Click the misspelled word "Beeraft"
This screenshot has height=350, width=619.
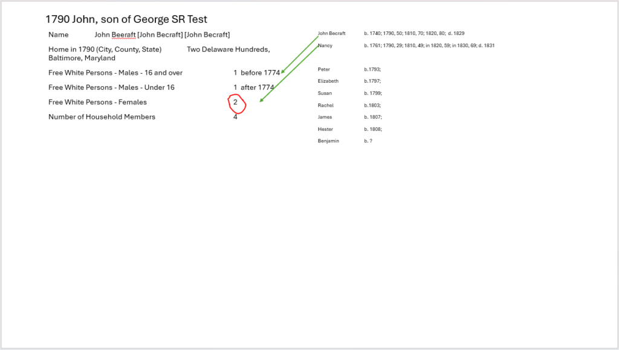point(123,35)
